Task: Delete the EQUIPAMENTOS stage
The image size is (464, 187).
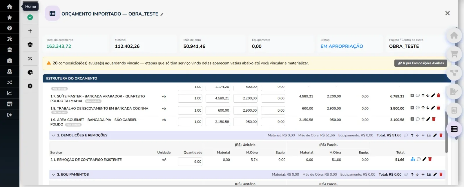Action: [441, 175]
